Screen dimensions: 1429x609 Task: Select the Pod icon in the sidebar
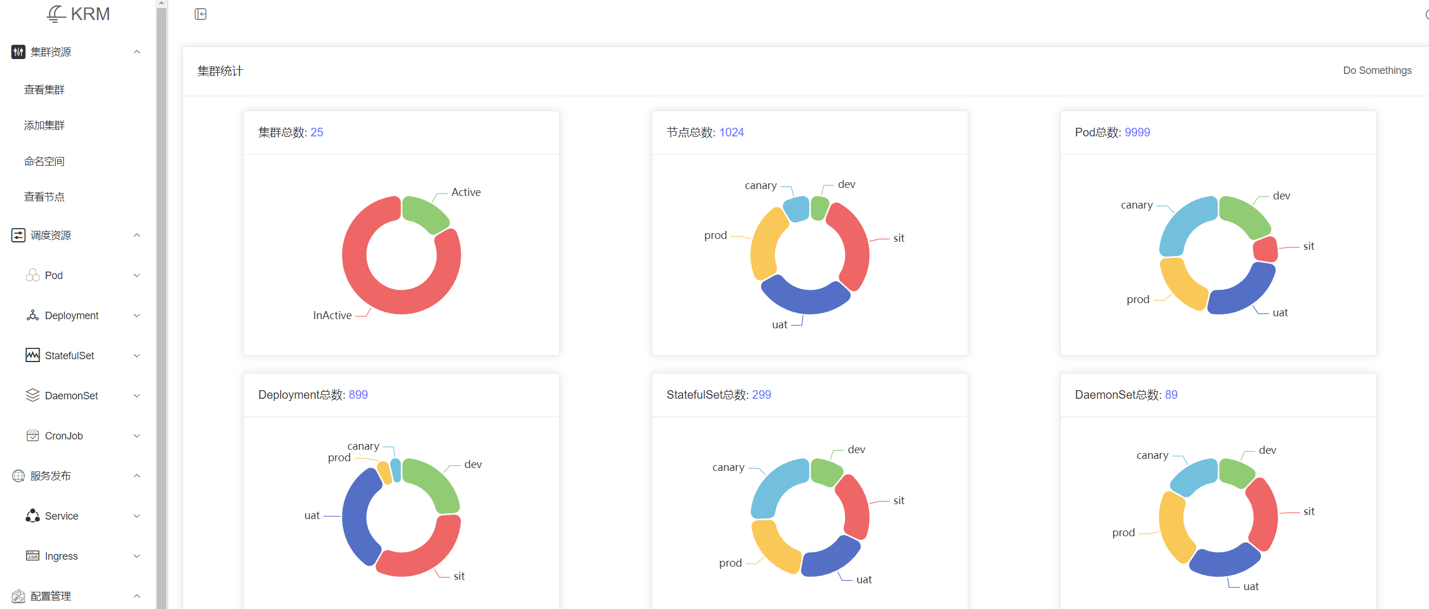tap(32, 275)
